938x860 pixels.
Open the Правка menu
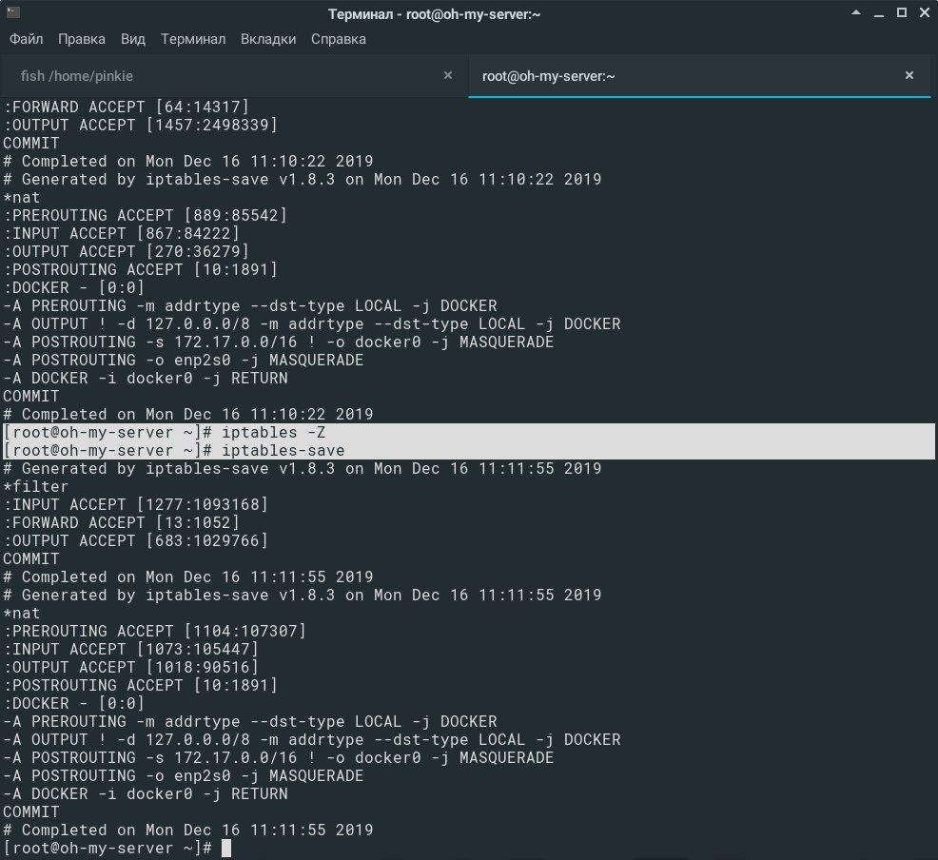[82, 39]
